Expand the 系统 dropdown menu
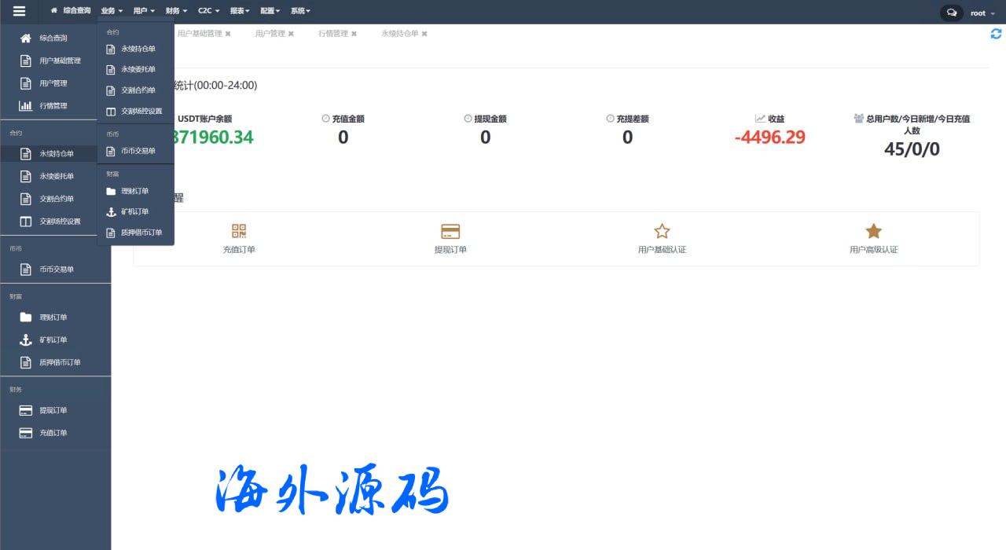Screen dimensions: 1006x550 tap(300, 11)
